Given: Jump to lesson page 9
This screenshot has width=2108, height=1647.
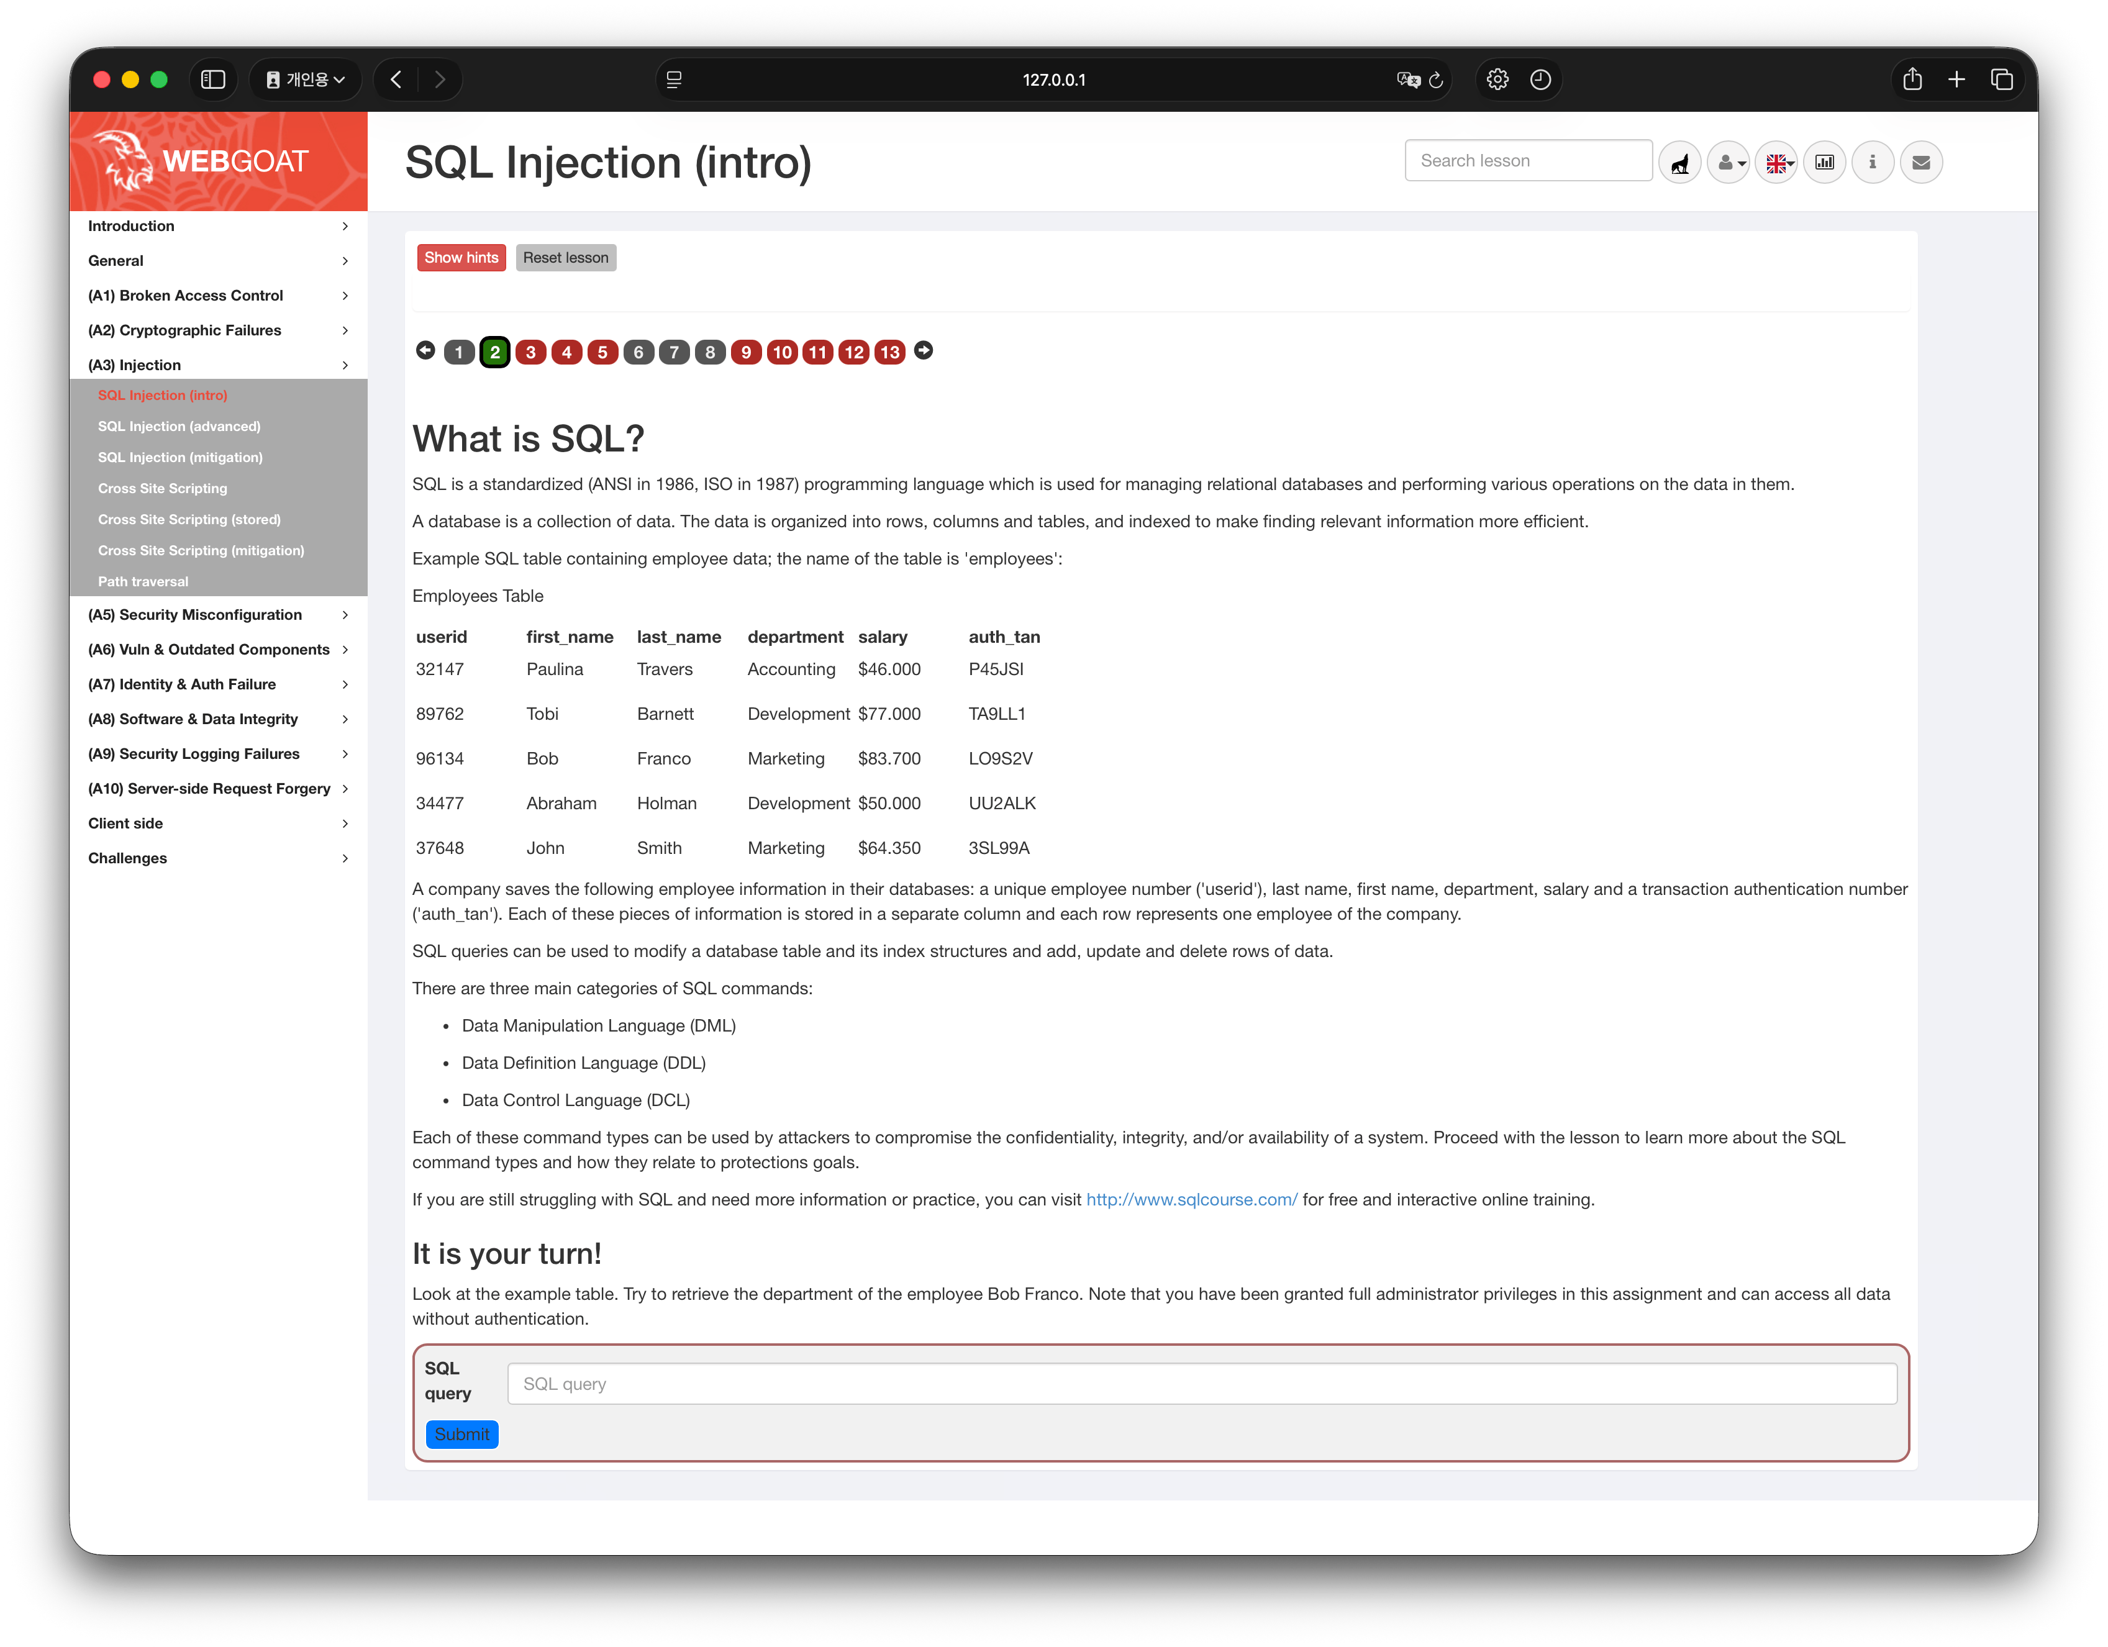Looking at the screenshot, I should point(746,352).
